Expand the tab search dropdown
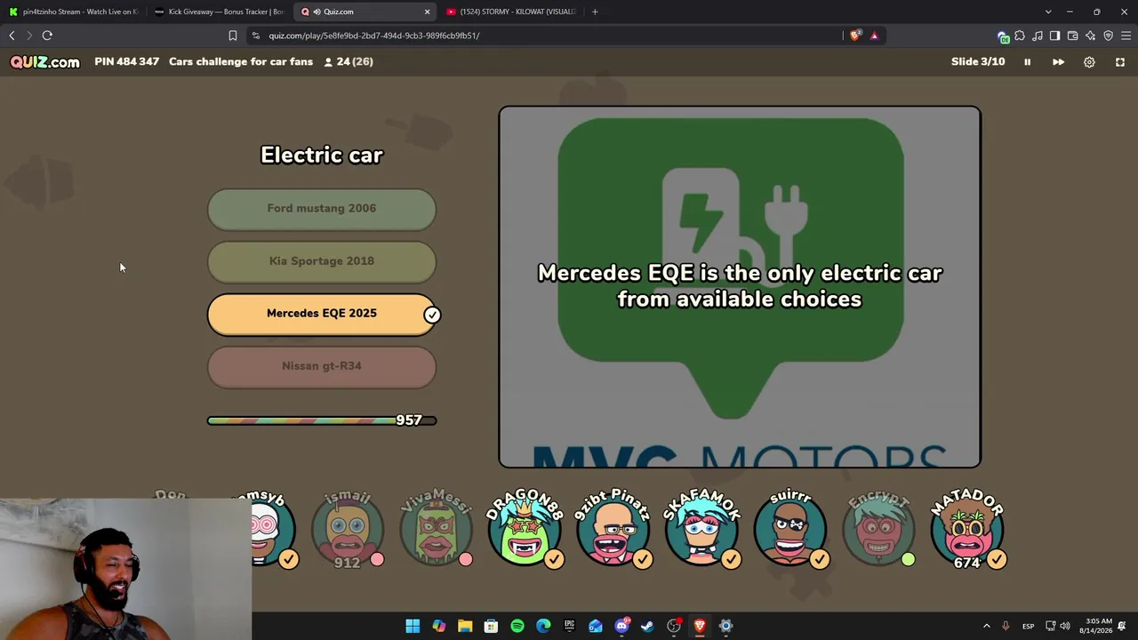1138x640 pixels. click(1048, 12)
